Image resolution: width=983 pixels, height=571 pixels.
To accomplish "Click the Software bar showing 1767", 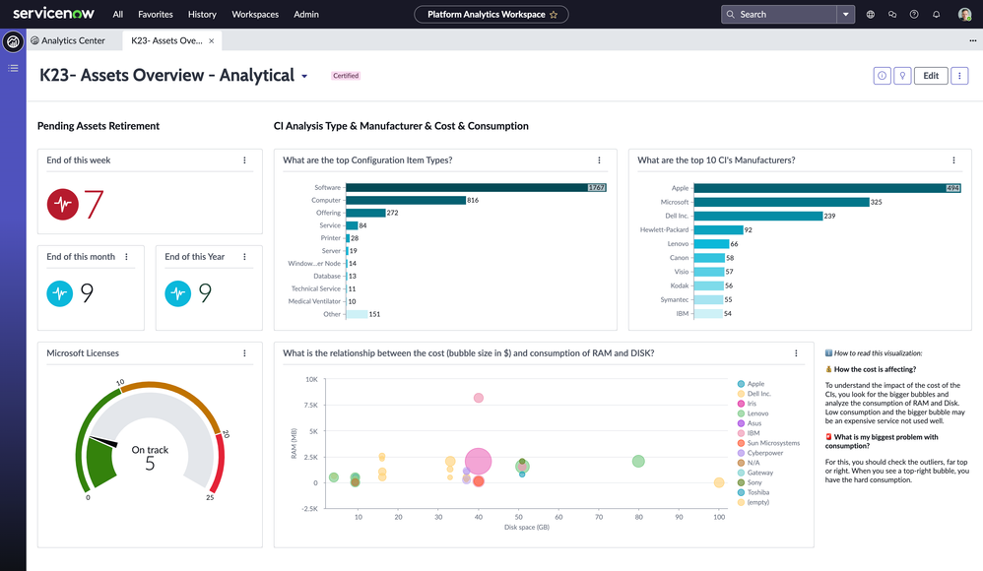I will coord(477,187).
